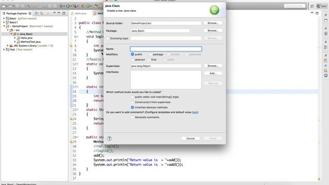
Task: Maximize the Package Explorer panel
Action: (x=64, y=13)
